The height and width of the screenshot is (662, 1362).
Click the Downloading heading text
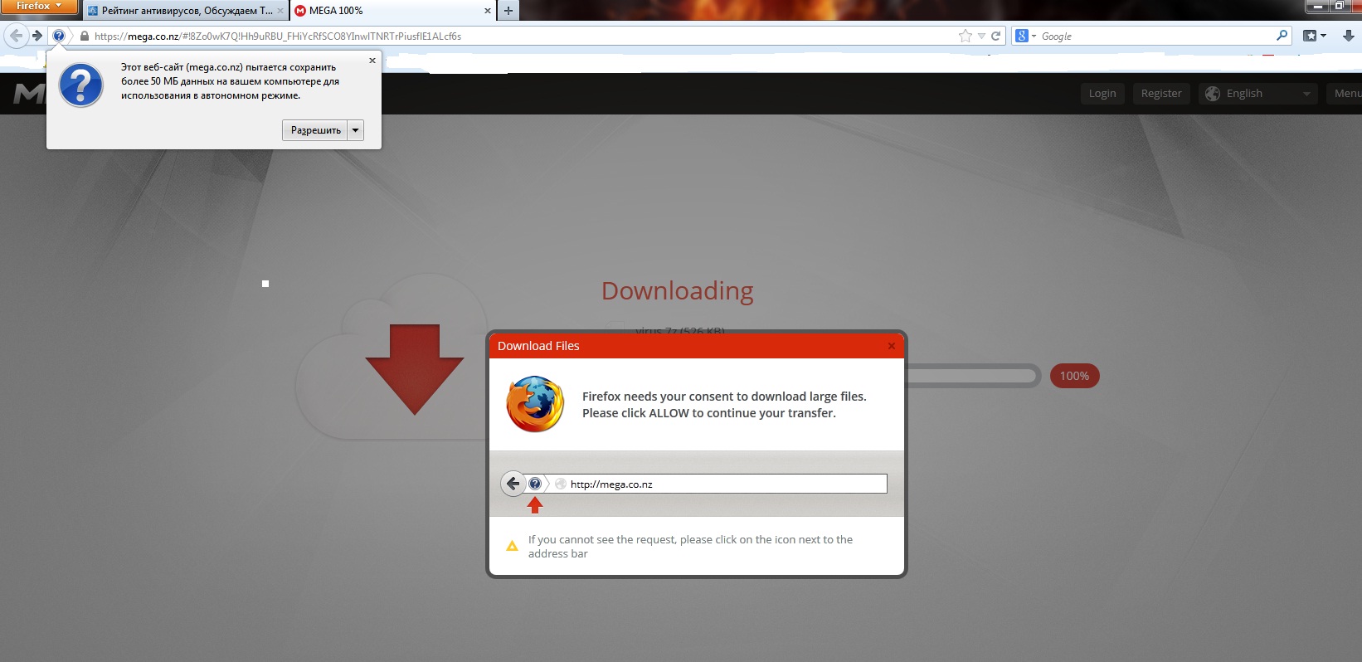(x=677, y=291)
